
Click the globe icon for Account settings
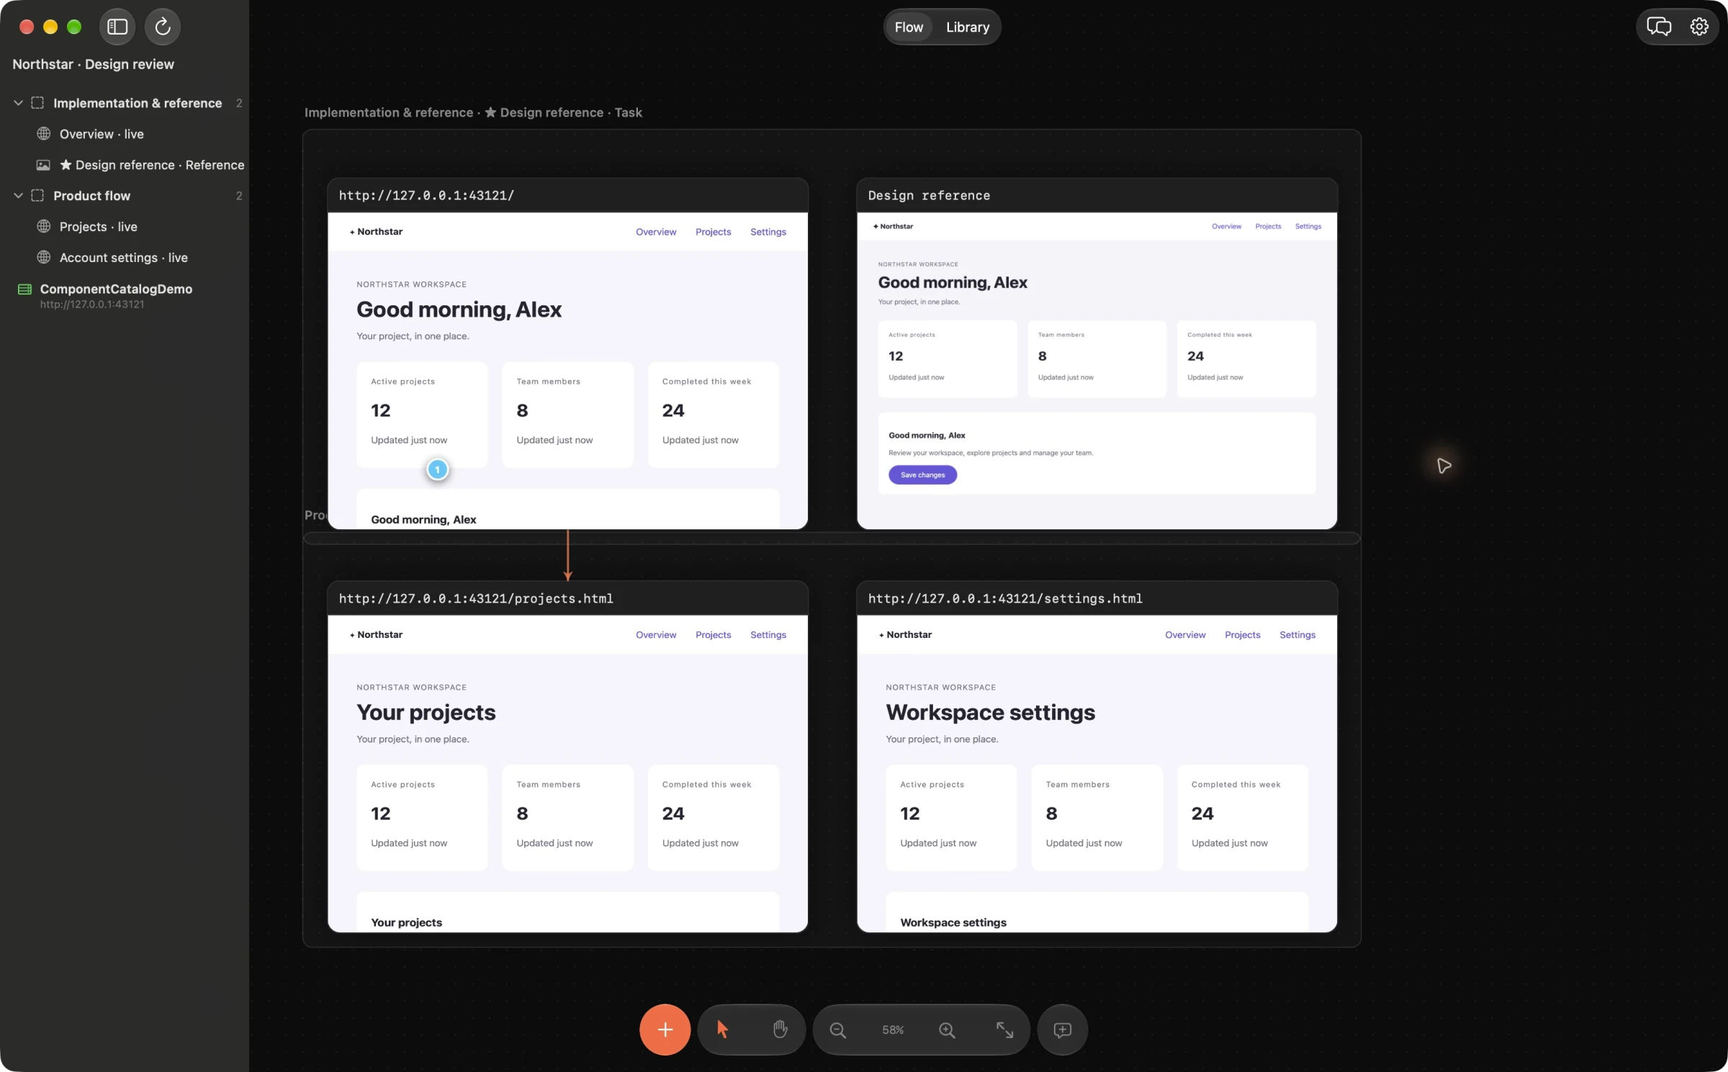click(44, 258)
